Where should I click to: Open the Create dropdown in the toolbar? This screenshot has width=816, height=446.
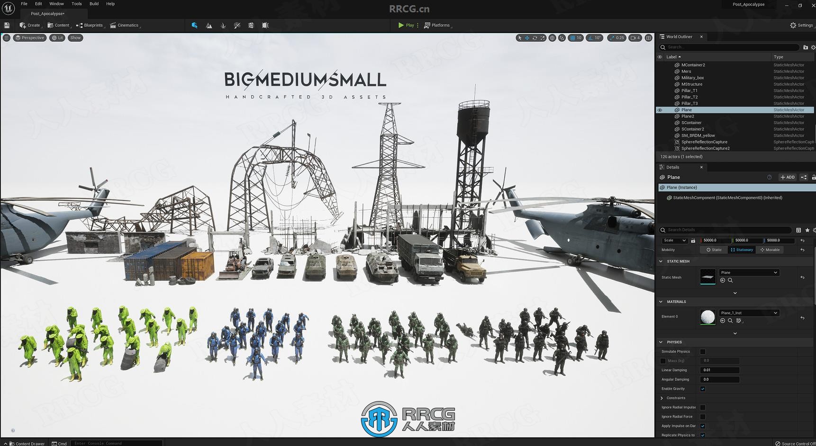(30, 25)
